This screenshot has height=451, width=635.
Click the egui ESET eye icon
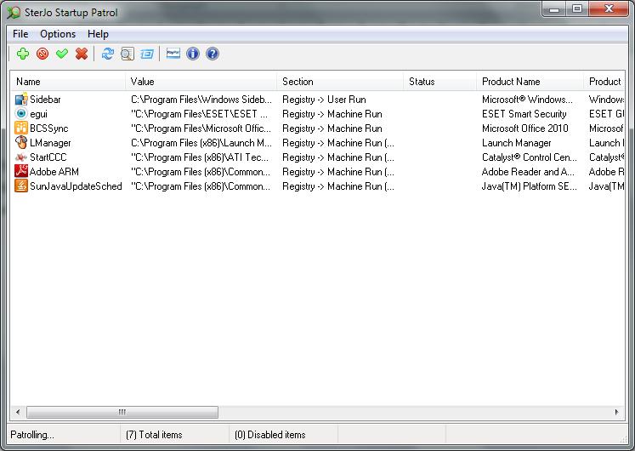pyautogui.click(x=21, y=114)
